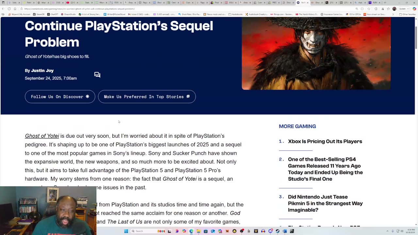The image size is (418, 235).
Task: Open the taskbar clock and date
Action: pyautogui.click(x=411, y=231)
